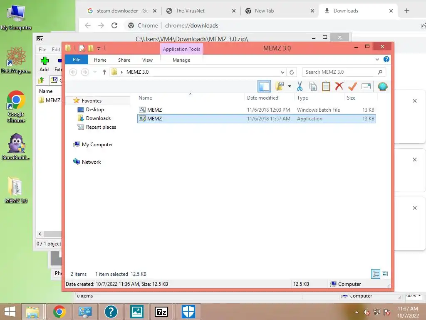
Task: Click the Search MEMZ 3.0 field
Action: point(344,72)
